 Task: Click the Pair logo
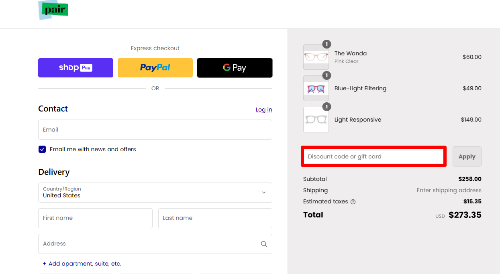[x=53, y=10]
